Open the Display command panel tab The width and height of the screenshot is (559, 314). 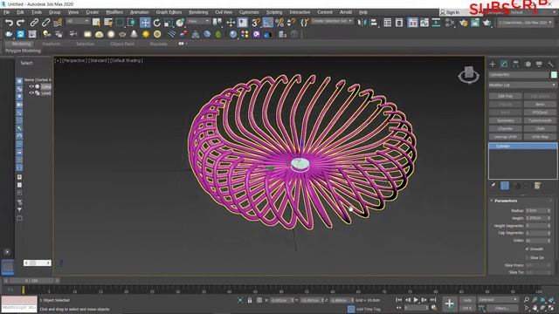pos(539,64)
